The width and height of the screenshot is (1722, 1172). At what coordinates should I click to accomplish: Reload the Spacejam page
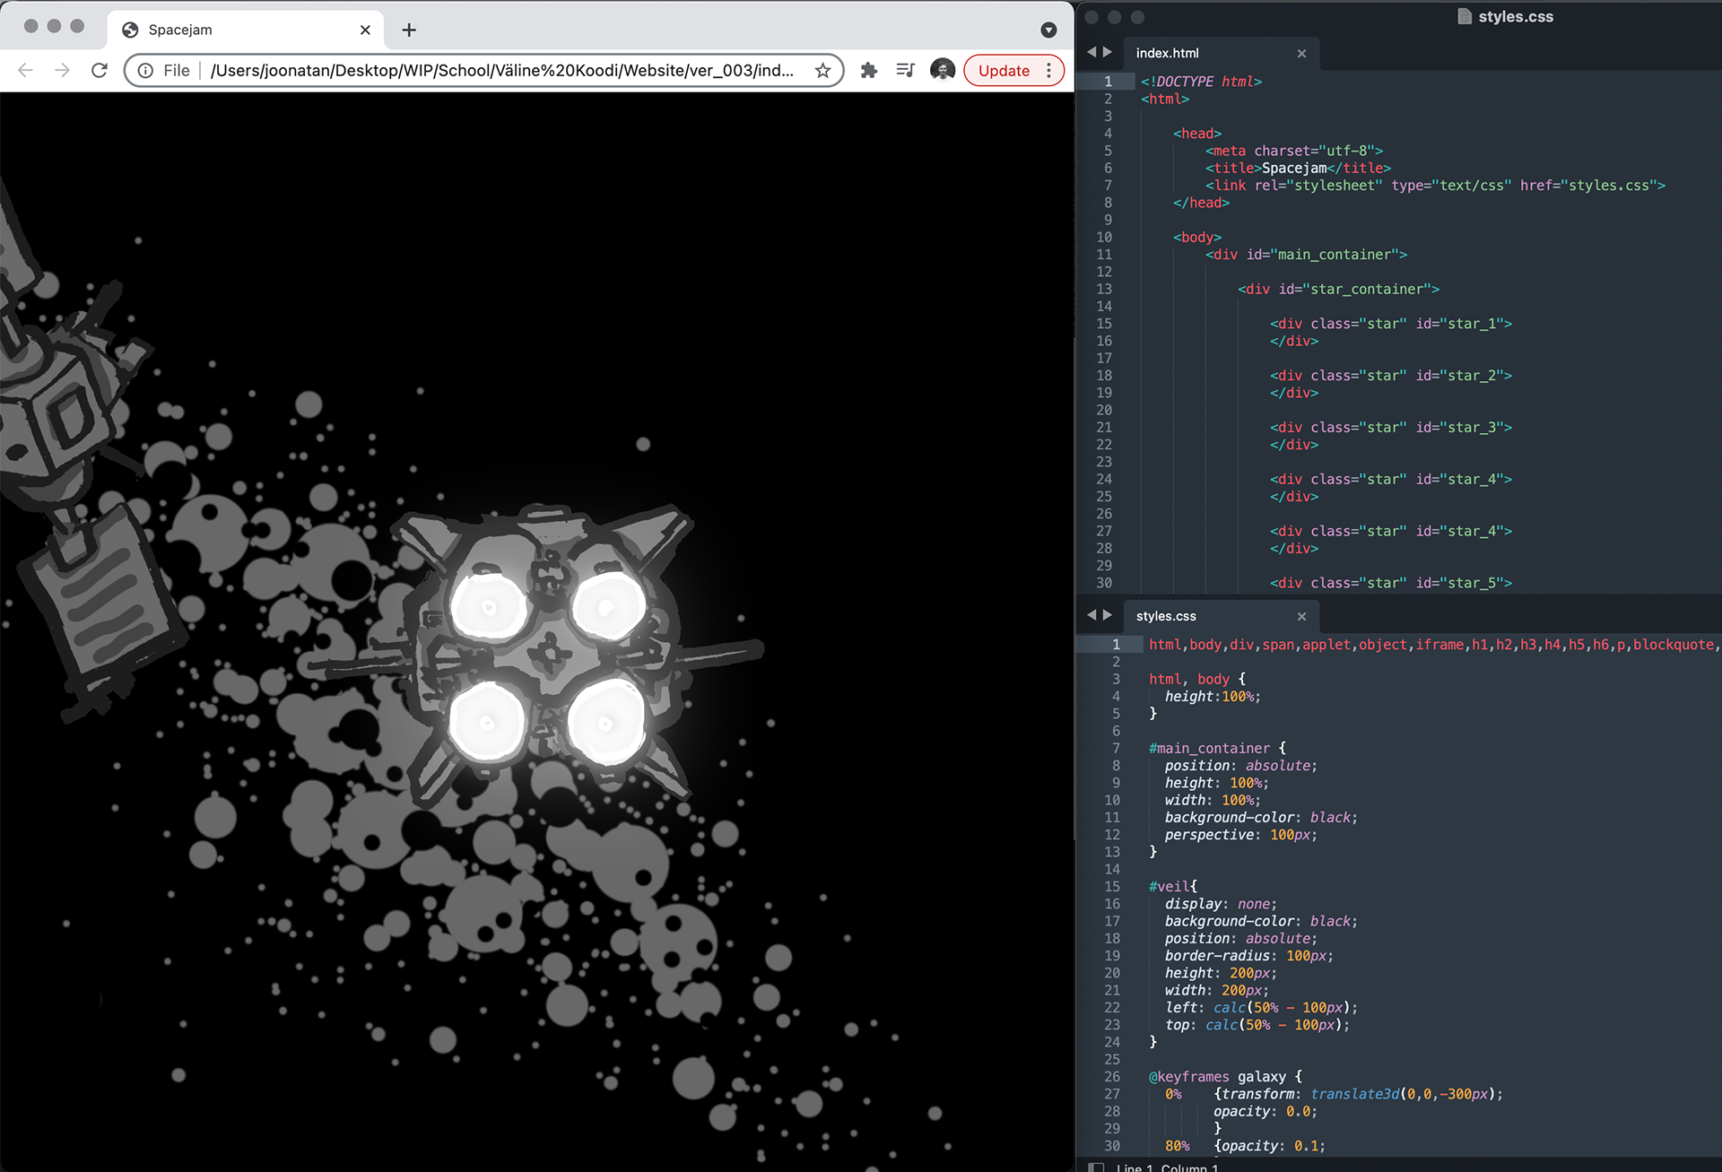(100, 70)
